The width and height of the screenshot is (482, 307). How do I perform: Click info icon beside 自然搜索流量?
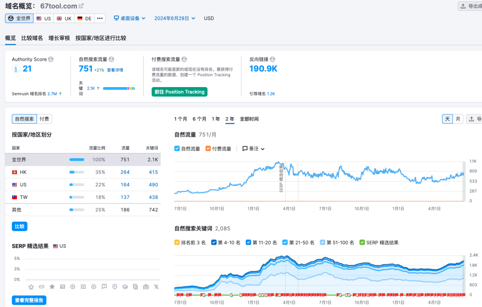pos(111,59)
